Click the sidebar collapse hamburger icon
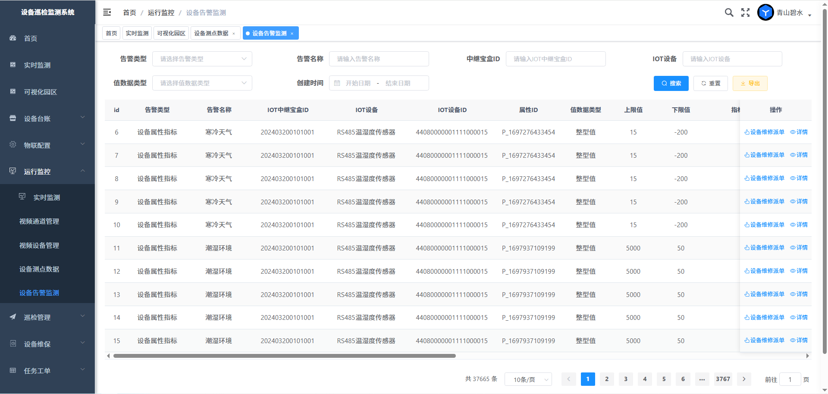828x394 pixels. click(x=107, y=13)
